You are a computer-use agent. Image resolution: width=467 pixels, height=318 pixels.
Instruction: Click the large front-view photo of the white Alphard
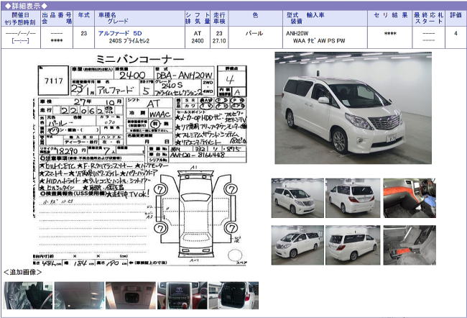coord(353,108)
